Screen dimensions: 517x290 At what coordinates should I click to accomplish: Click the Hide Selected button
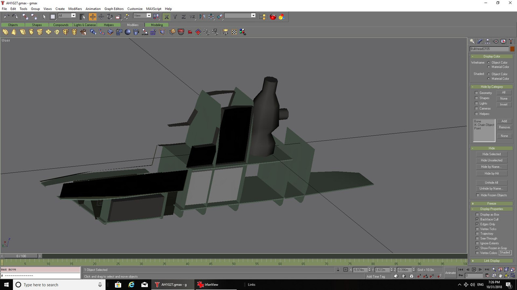point(492,154)
